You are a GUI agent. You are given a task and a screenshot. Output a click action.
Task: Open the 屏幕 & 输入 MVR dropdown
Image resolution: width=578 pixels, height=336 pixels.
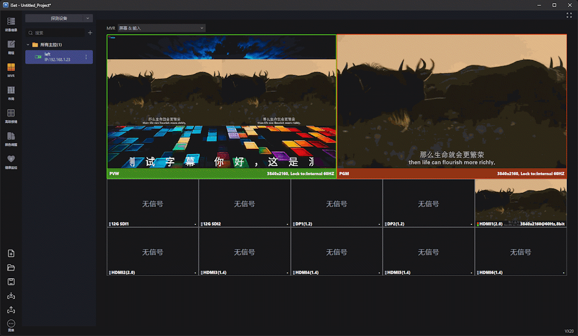point(161,28)
